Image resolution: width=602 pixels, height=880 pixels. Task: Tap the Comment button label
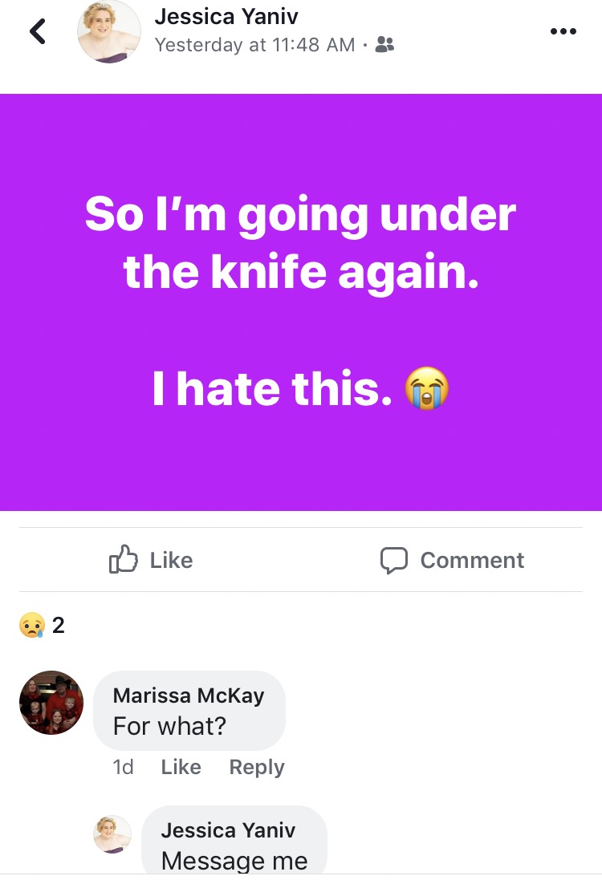tap(472, 560)
